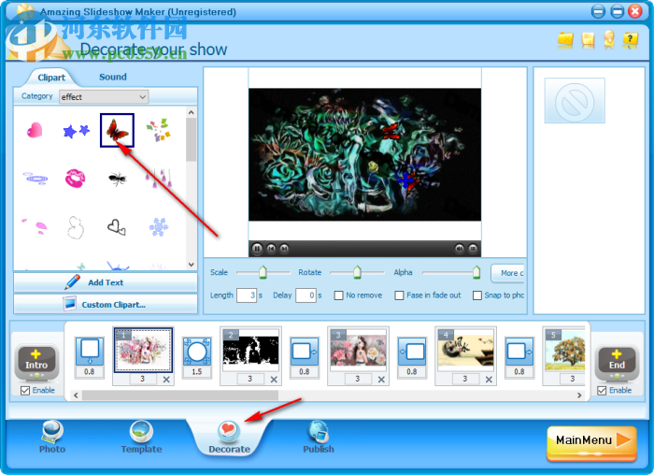Toggle End Enable checkbox
This screenshot has width=654, height=475.
602,391
